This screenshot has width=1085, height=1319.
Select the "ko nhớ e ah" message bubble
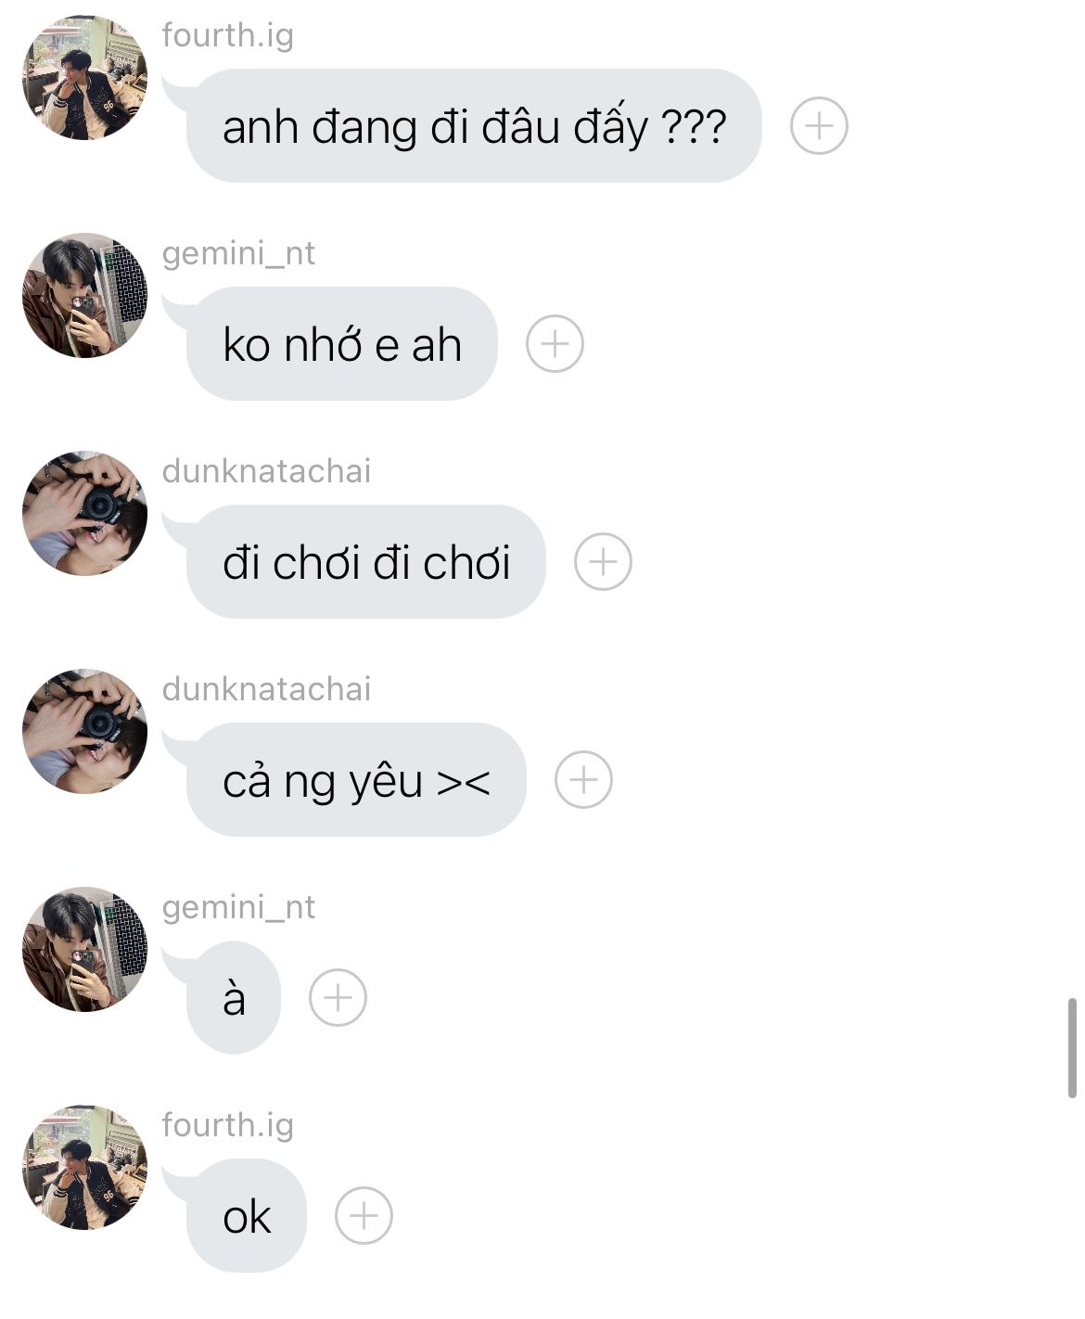341,344
